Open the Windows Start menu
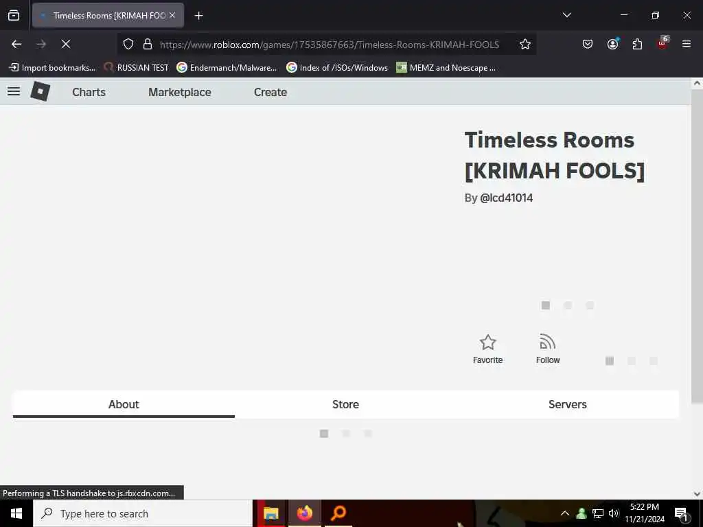The width and height of the screenshot is (703, 527). tap(16, 513)
